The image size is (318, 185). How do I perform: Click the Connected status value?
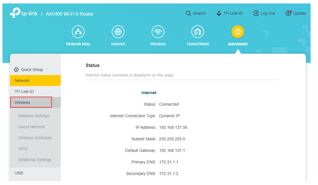click(x=169, y=105)
